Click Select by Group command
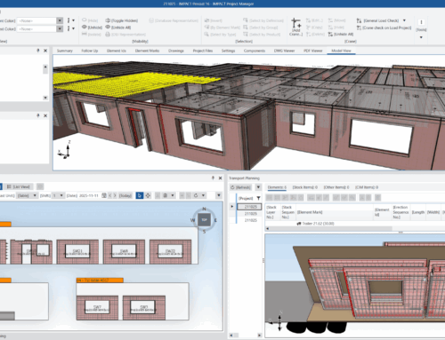This screenshot has height=340, width=445. [x=261, y=28]
